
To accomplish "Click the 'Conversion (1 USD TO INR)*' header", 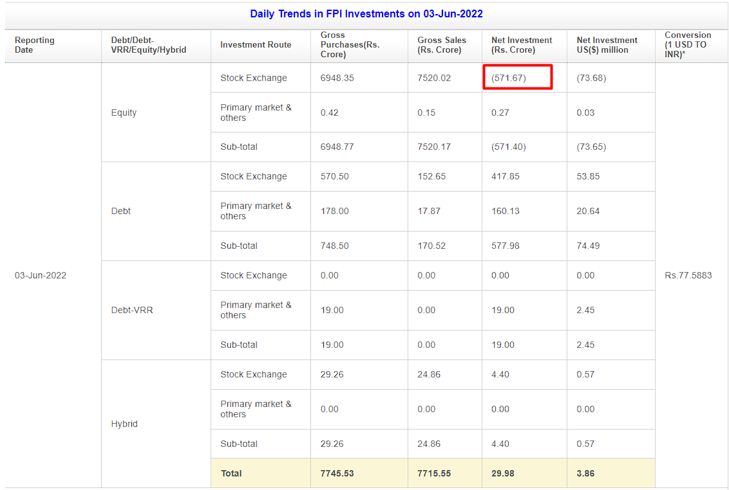I will [688, 45].
